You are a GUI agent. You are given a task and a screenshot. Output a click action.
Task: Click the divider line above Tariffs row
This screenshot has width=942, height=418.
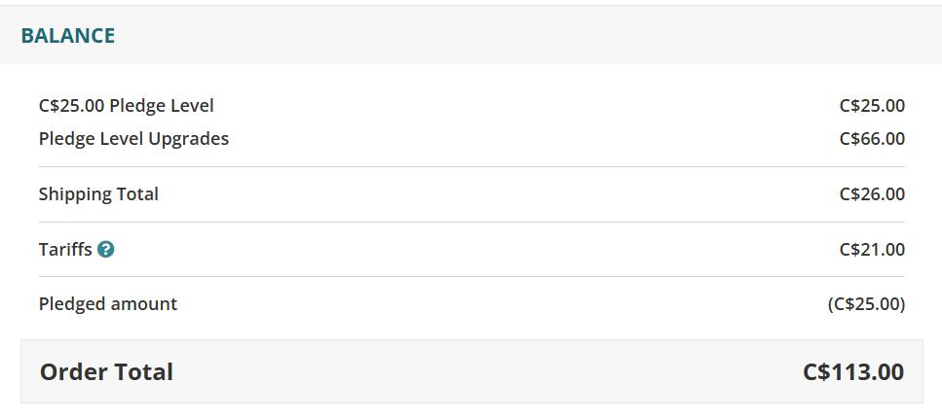pyautogui.click(x=471, y=222)
